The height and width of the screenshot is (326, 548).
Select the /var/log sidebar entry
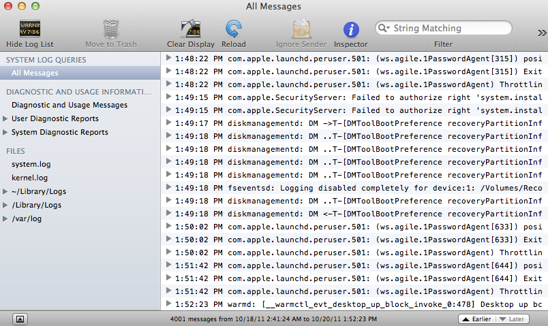point(27,218)
